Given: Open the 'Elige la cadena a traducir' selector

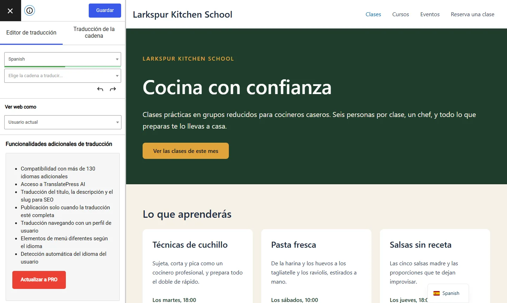Looking at the screenshot, I should click(63, 76).
